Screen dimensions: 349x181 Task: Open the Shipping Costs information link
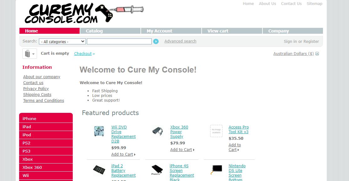click(37, 94)
